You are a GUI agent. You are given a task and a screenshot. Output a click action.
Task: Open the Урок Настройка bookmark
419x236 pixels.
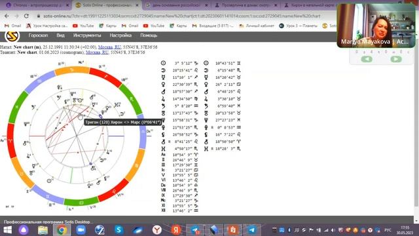click(46, 26)
